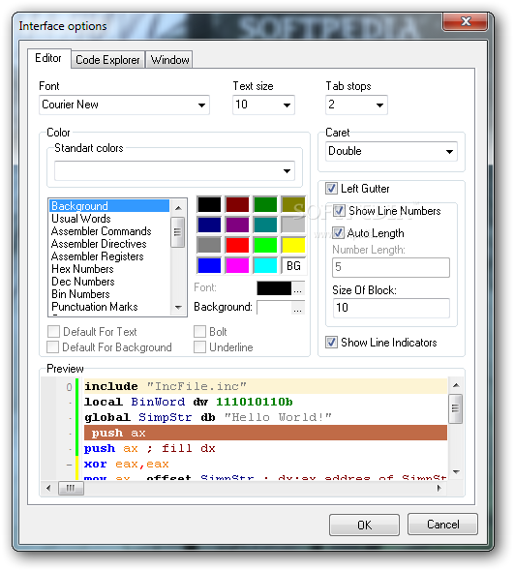
Task: Open the Font dropdown showing Courier New
Action: tap(124, 105)
